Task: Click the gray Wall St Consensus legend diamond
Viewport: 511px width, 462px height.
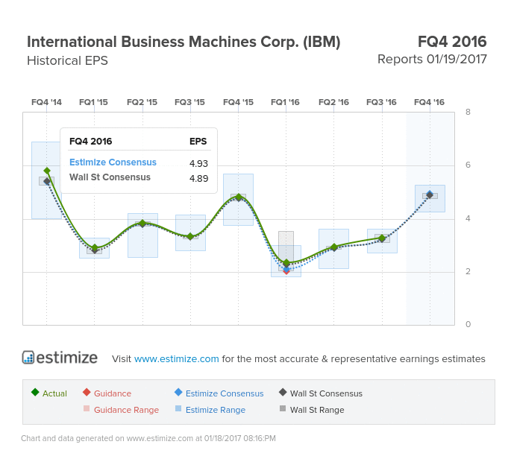Action: coord(283,392)
